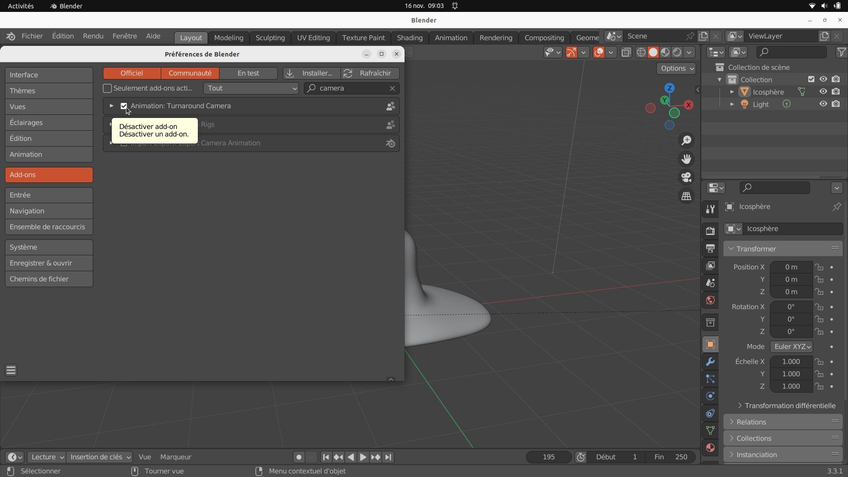This screenshot has height=477, width=848.
Task: Select wireframe viewport shading
Action: [641, 53]
